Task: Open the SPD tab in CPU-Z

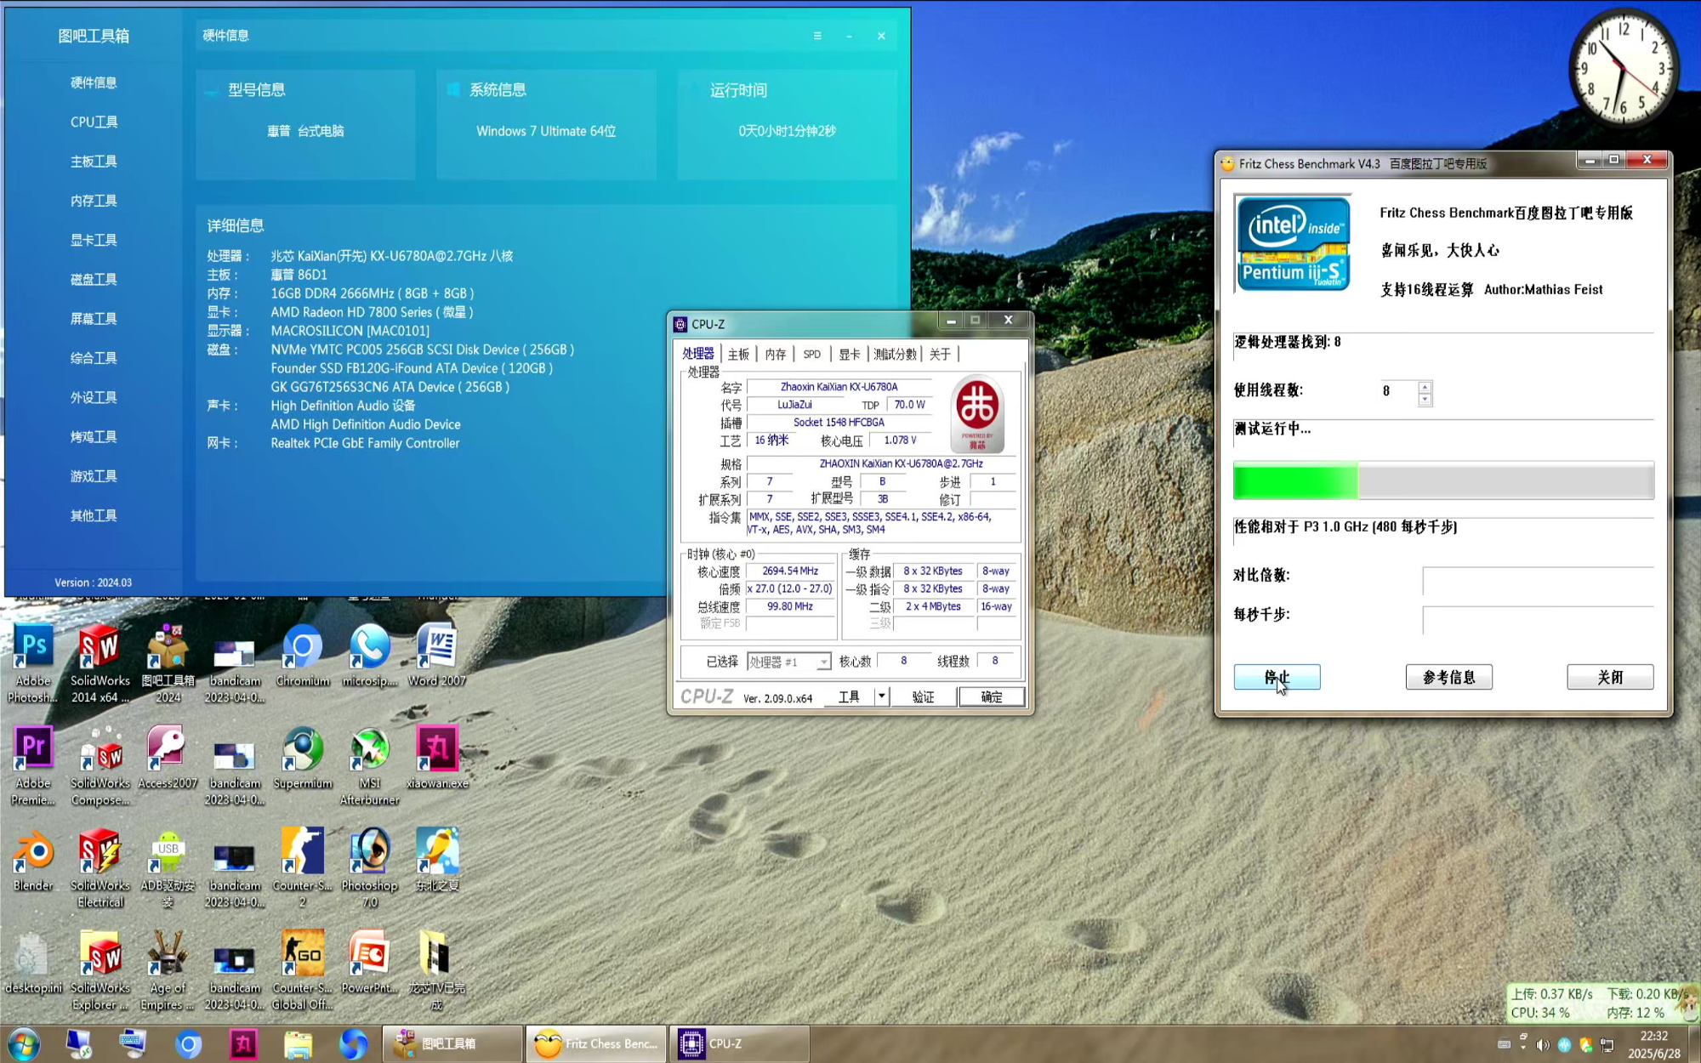Action: click(812, 354)
